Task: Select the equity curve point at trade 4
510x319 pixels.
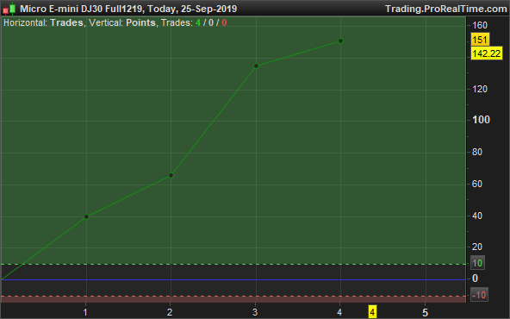Action: (x=340, y=41)
